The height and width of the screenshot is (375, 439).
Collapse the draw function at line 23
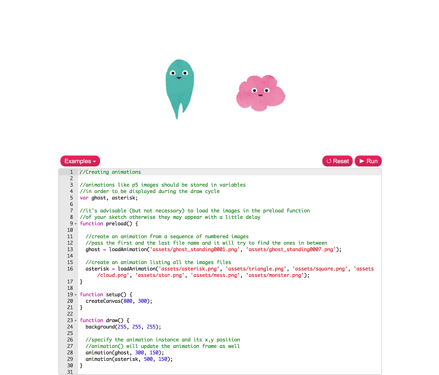75,321
